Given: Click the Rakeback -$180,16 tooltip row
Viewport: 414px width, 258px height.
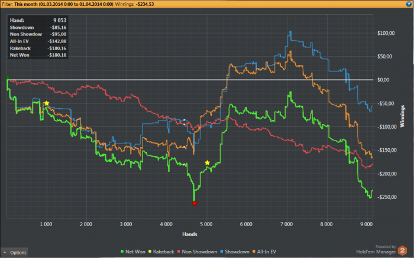Looking at the screenshot, I should tap(38, 48).
